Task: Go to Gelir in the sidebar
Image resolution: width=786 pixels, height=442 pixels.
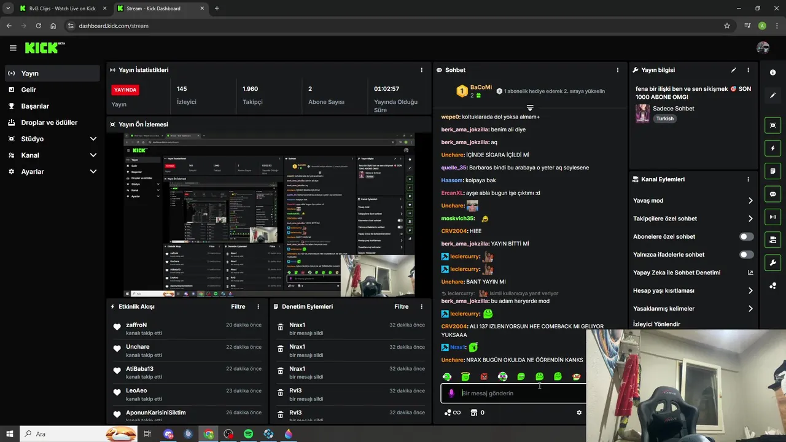Action: point(52,90)
